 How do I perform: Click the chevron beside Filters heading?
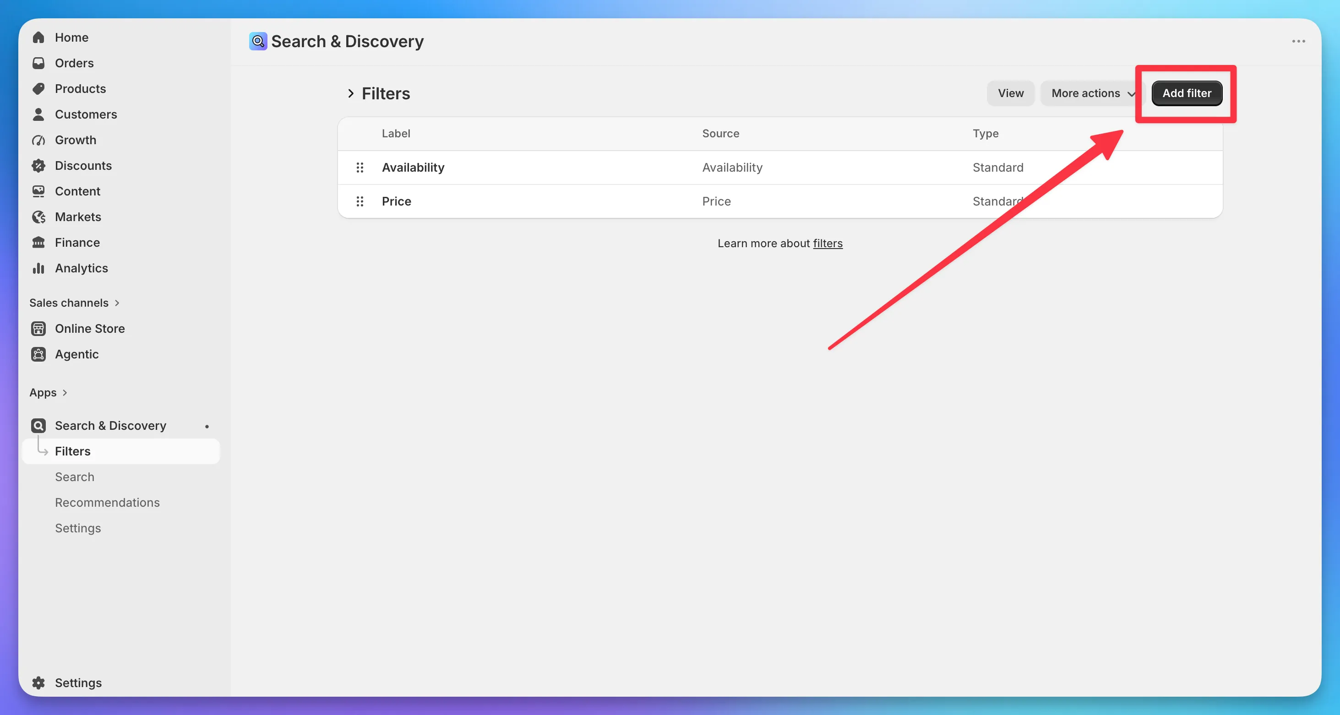[351, 93]
